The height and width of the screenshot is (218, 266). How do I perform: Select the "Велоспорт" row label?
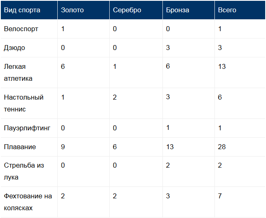(21, 29)
